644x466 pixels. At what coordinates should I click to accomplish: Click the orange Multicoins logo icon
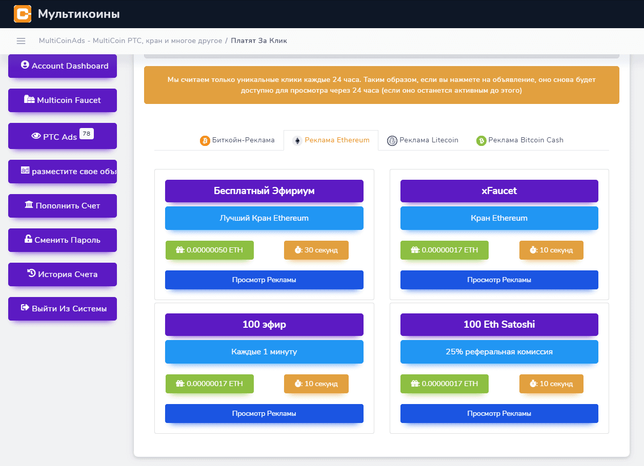coord(22,14)
